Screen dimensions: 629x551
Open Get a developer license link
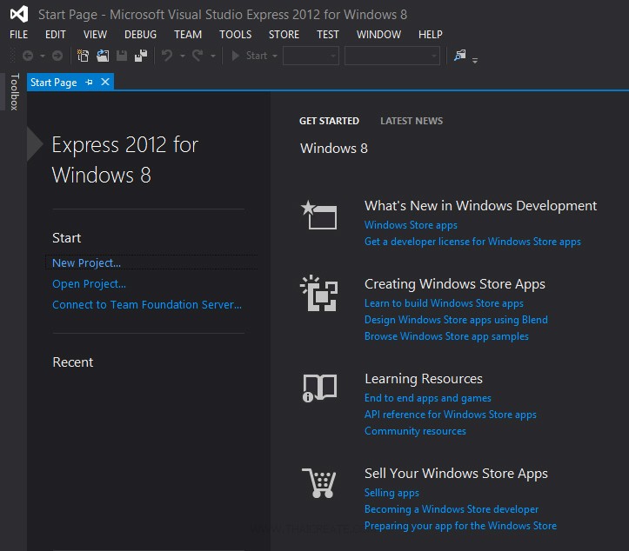(x=472, y=242)
